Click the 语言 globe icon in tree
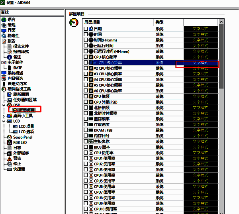 click(4, 20)
